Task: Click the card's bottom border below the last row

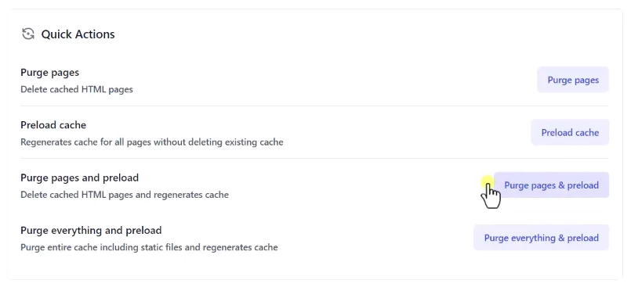Action: [x=314, y=279]
